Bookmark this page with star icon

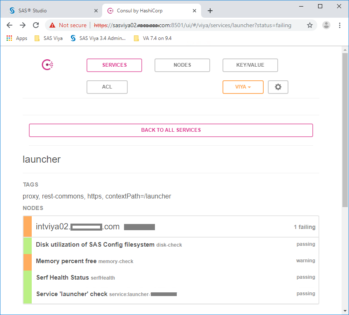(x=309, y=25)
